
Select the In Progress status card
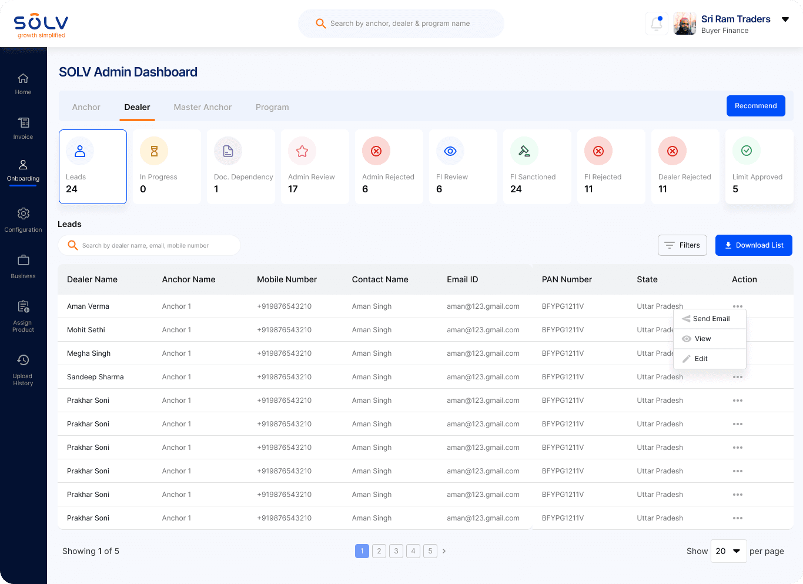167,166
